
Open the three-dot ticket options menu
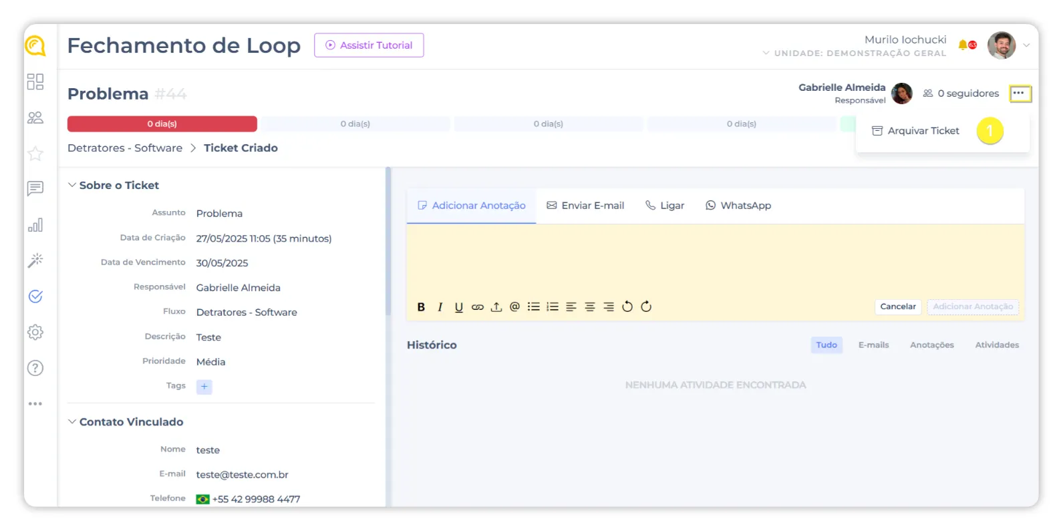(x=1020, y=94)
